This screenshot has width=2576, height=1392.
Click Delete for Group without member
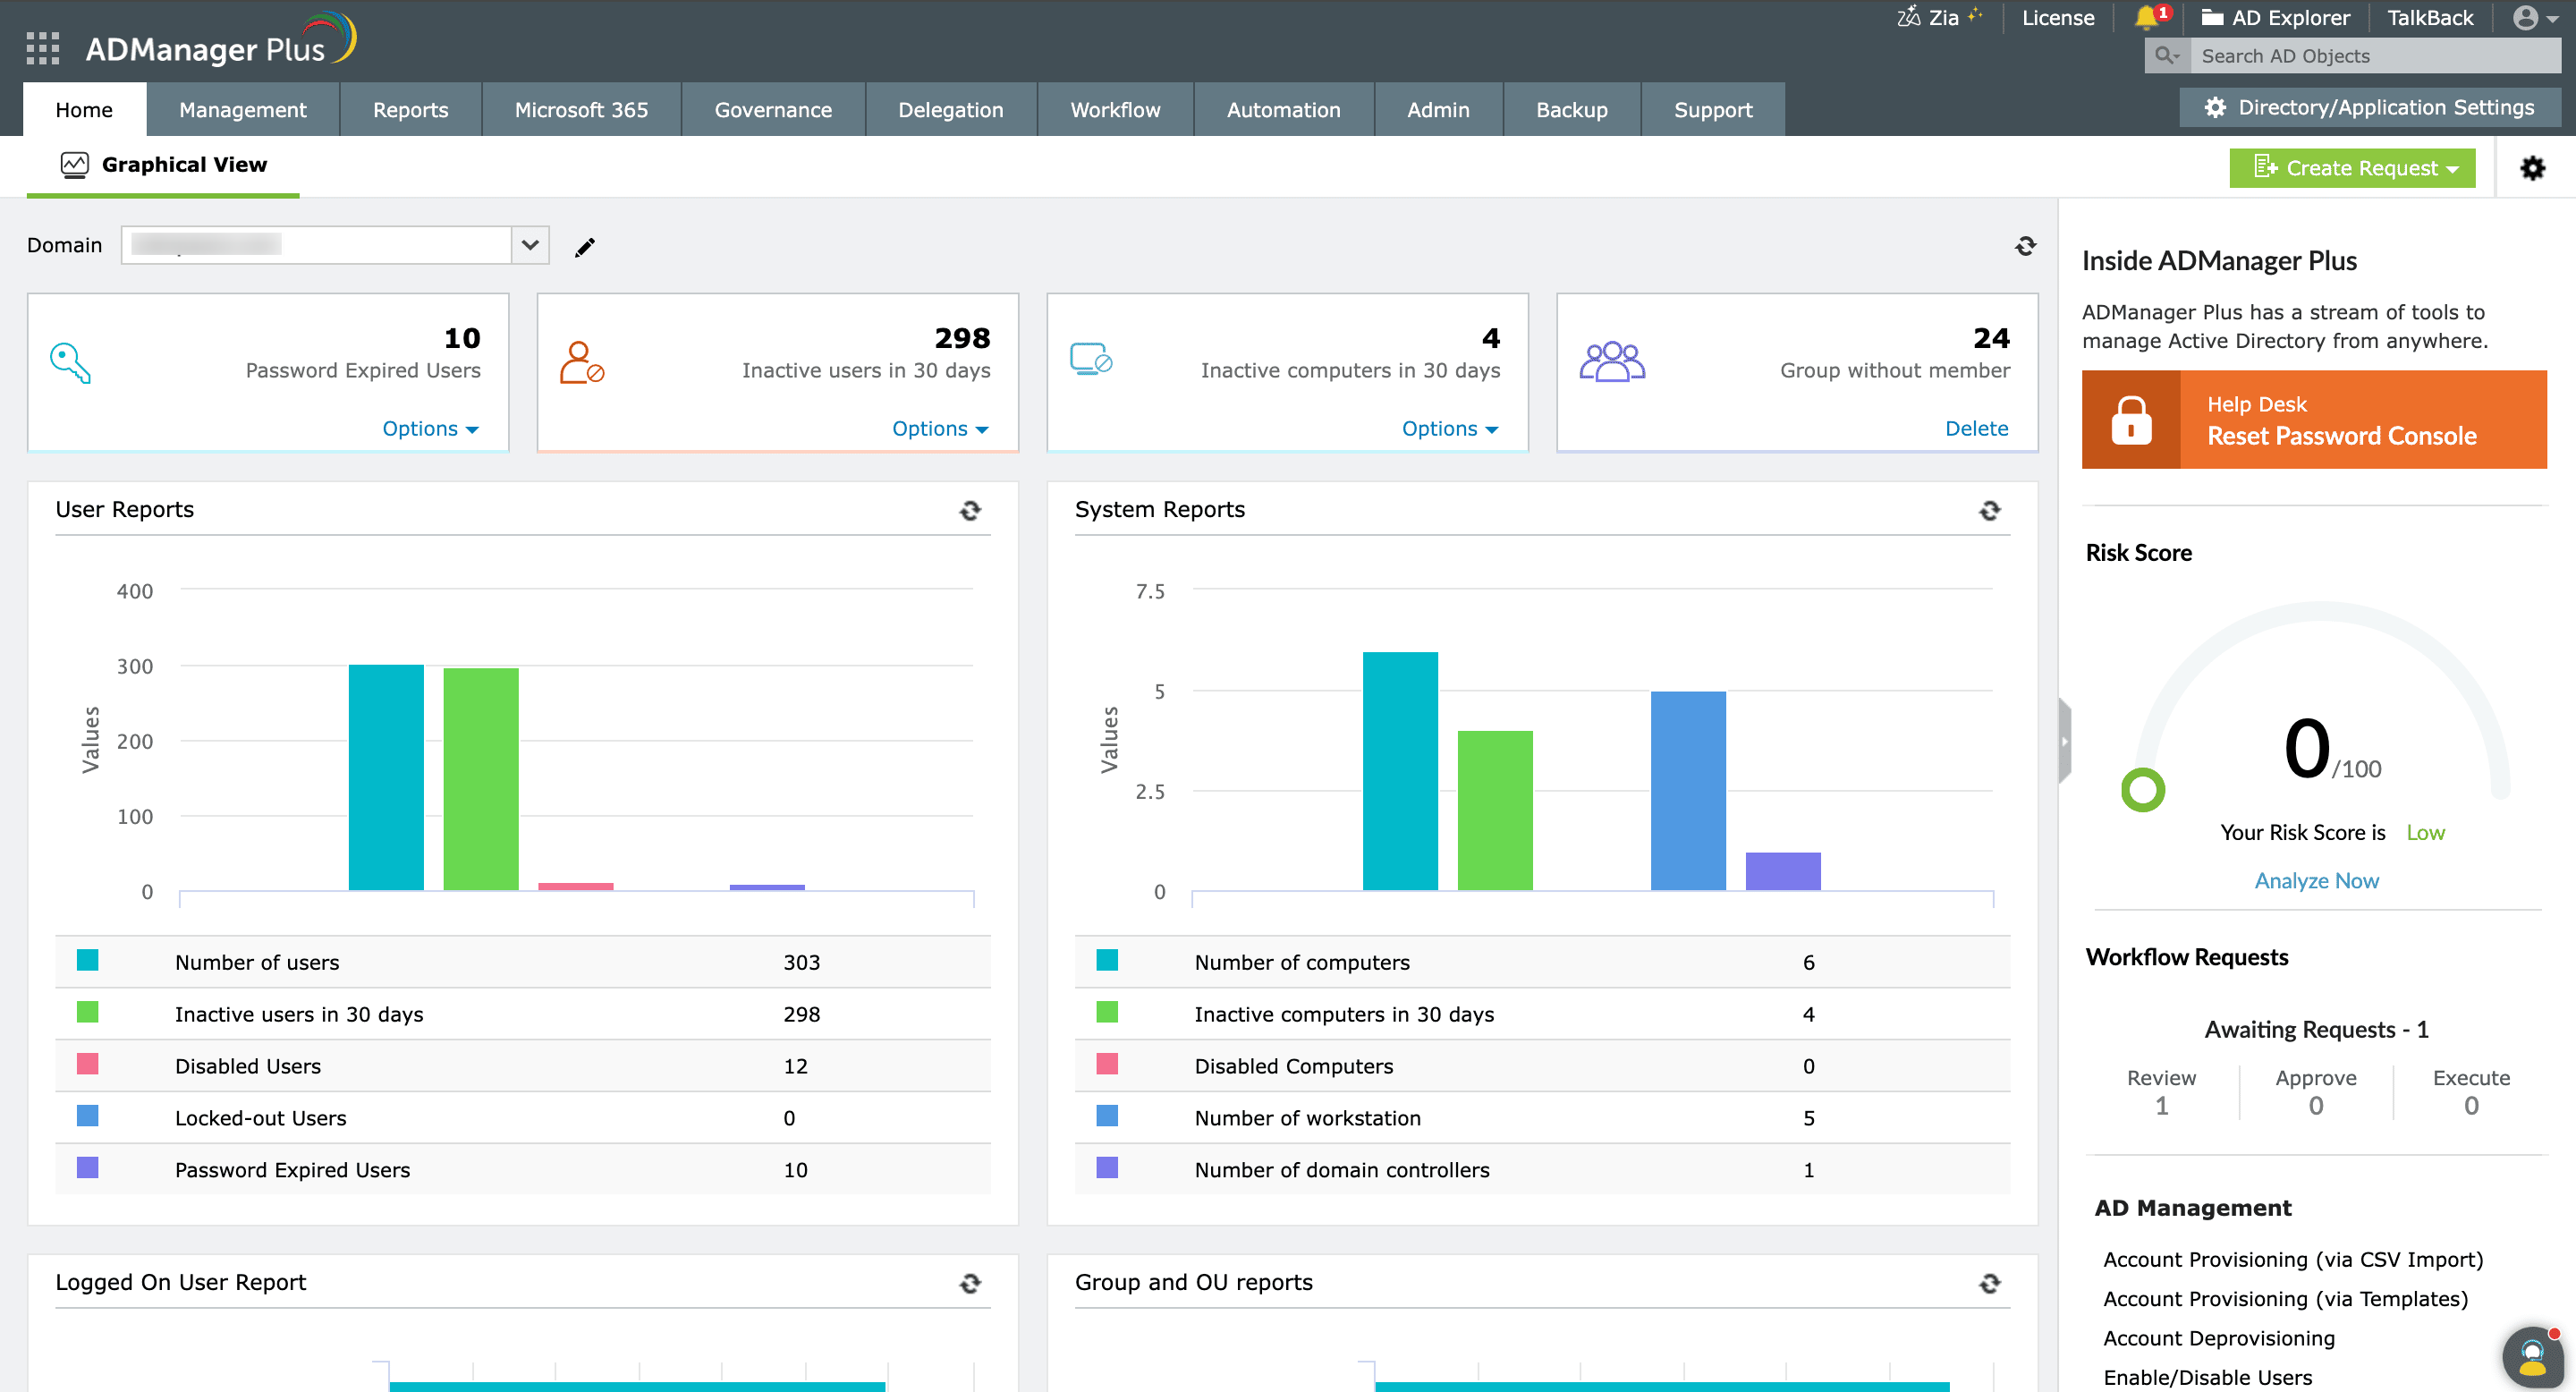click(1976, 429)
